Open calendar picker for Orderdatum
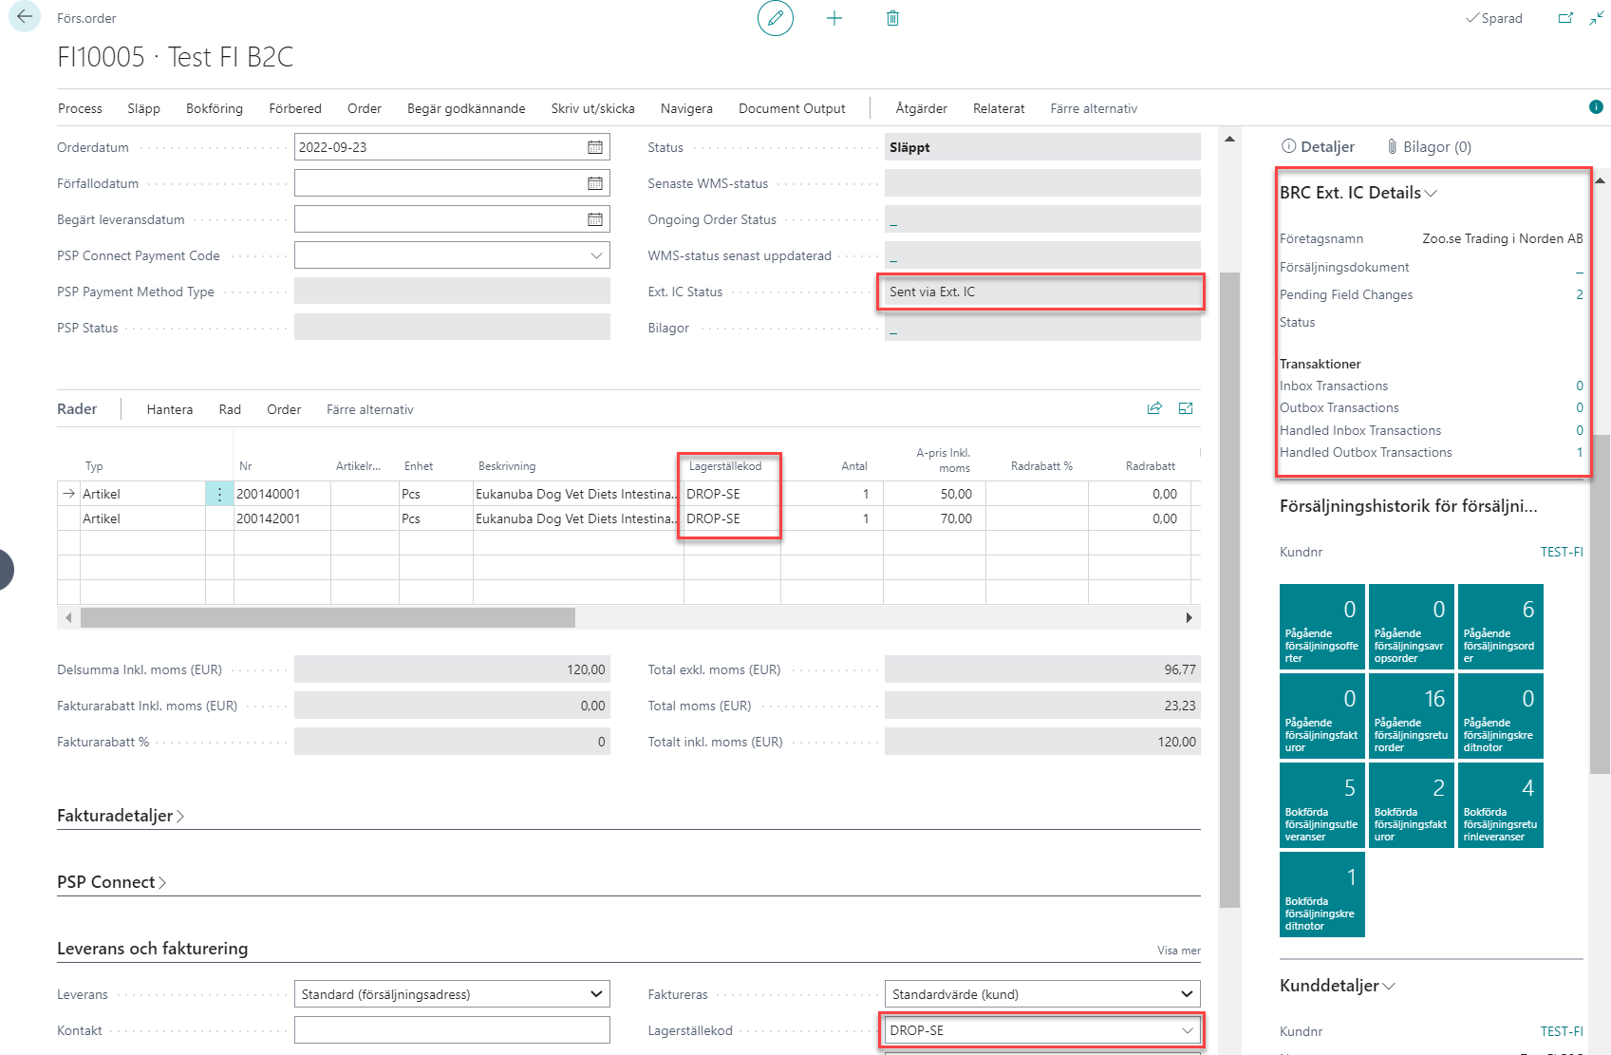The image size is (1611, 1055). pos(595,147)
